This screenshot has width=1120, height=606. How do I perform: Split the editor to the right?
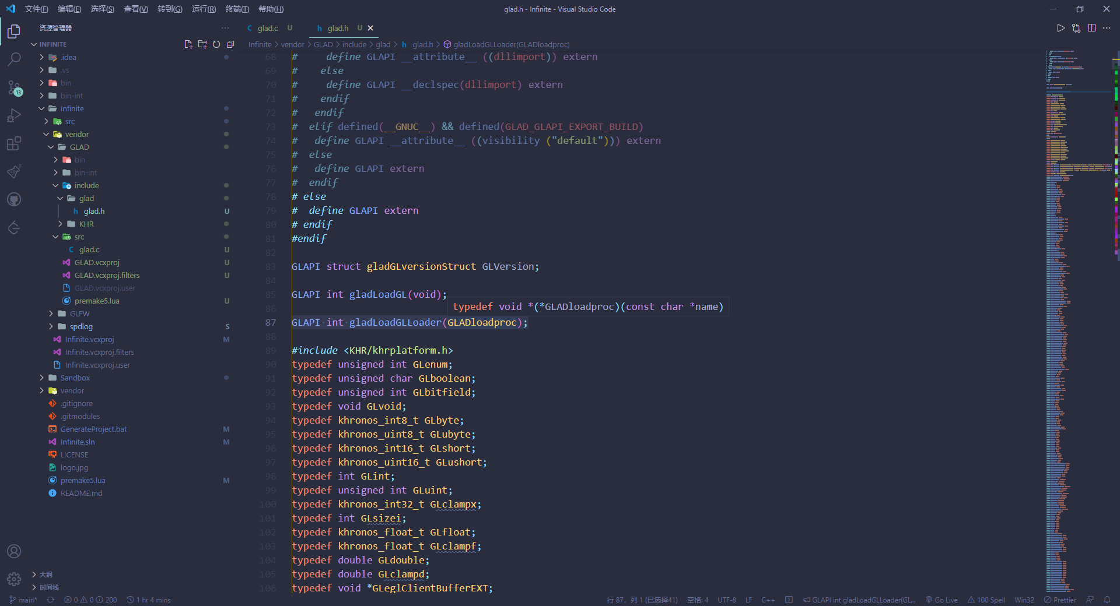click(1091, 28)
